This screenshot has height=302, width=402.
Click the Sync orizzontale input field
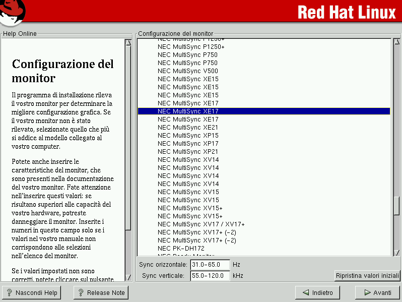pos(210,265)
